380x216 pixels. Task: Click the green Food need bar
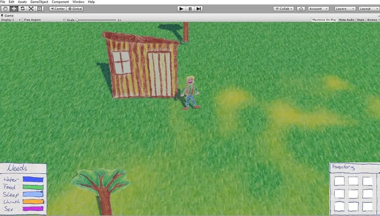click(x=33, y=187)
